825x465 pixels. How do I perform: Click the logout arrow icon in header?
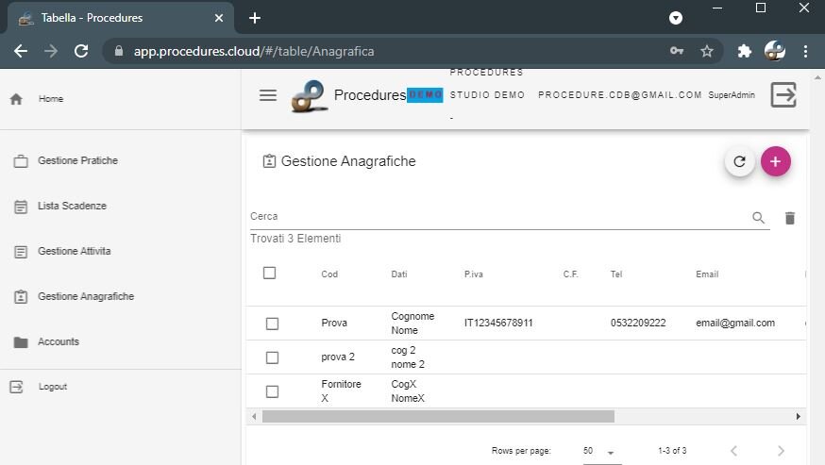[x=783, y=94]
